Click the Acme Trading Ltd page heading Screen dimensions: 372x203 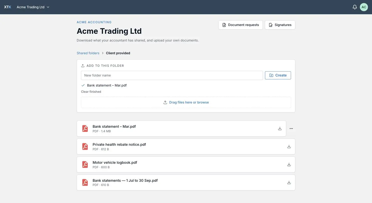(109, 31)
